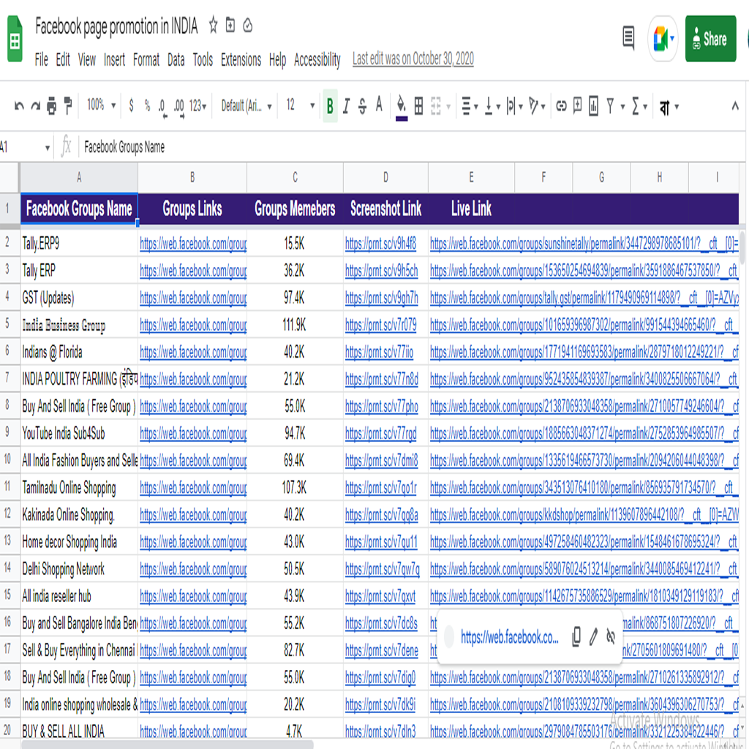Merge the selected cells

pyautogui.click(x=436, y=105)
